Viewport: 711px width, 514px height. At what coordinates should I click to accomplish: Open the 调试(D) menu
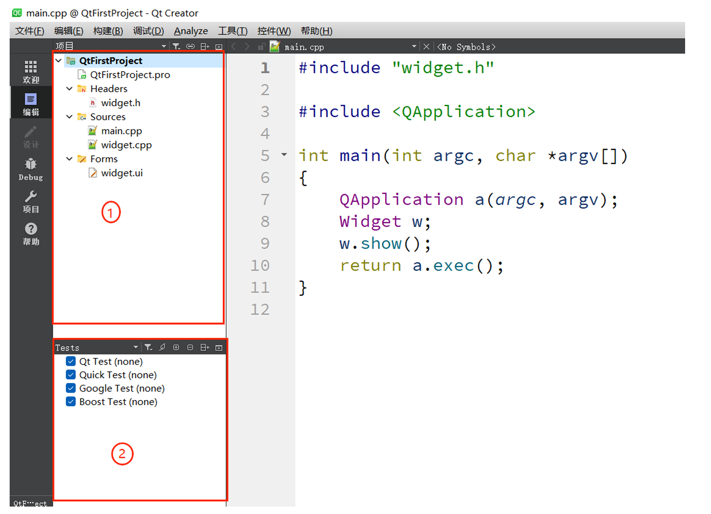point(148,31)
